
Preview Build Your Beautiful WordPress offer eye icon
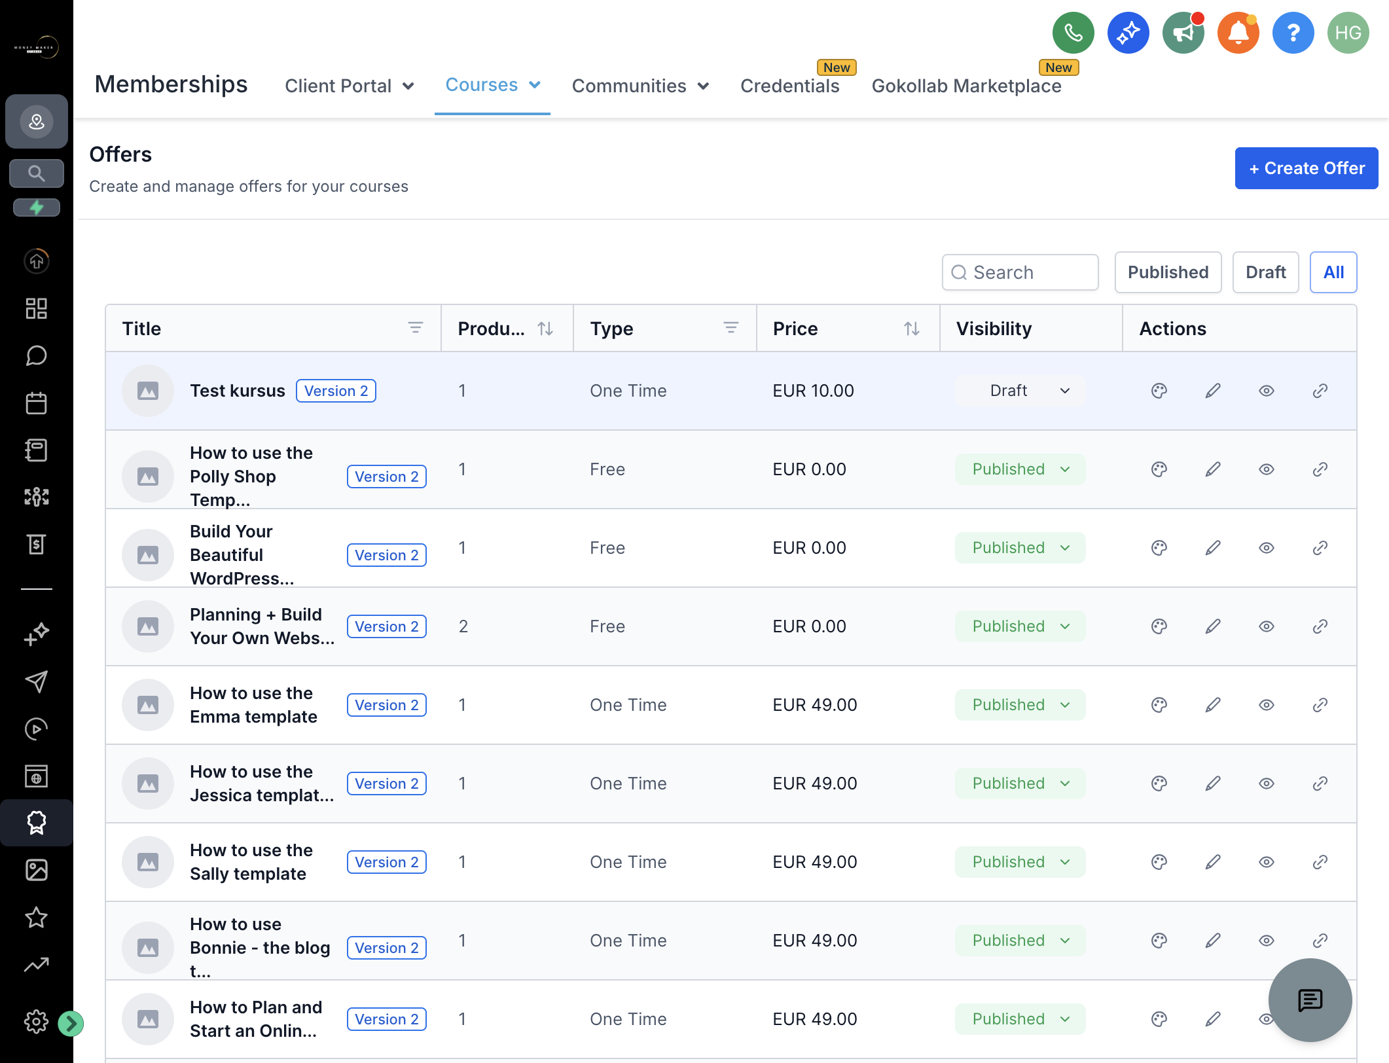click(x=1267, y=548)
